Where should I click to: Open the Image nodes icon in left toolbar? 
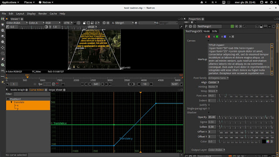click(x=3, y=19)
